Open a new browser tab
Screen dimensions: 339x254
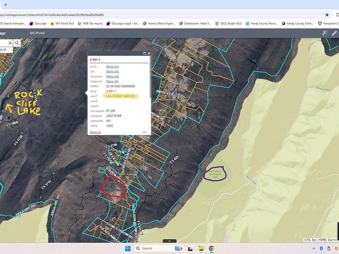(5, 5)
